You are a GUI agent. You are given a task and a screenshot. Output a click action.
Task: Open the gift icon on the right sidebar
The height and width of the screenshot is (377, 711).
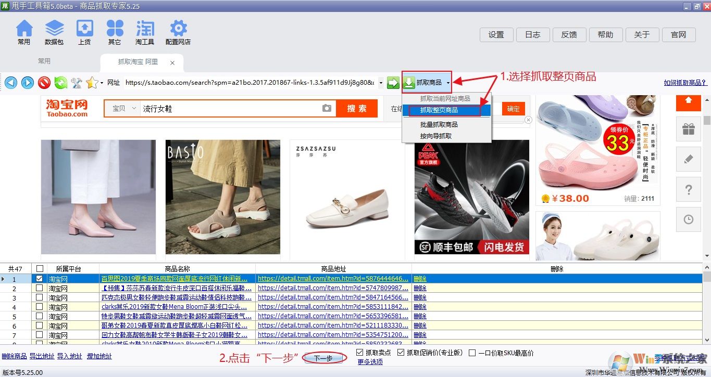coord(688,128)
